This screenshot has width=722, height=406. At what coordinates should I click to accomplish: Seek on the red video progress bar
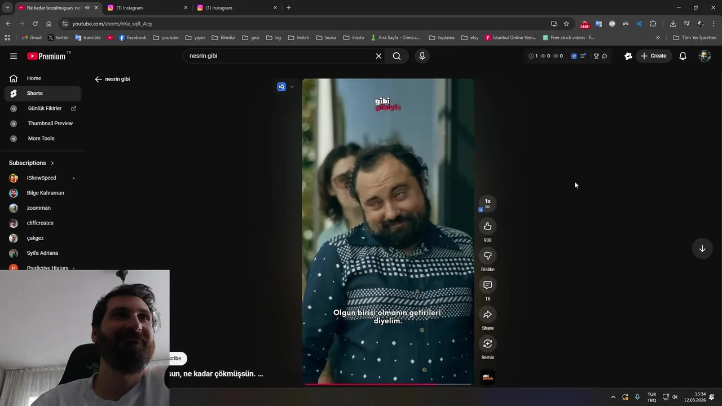coord(388,384)
